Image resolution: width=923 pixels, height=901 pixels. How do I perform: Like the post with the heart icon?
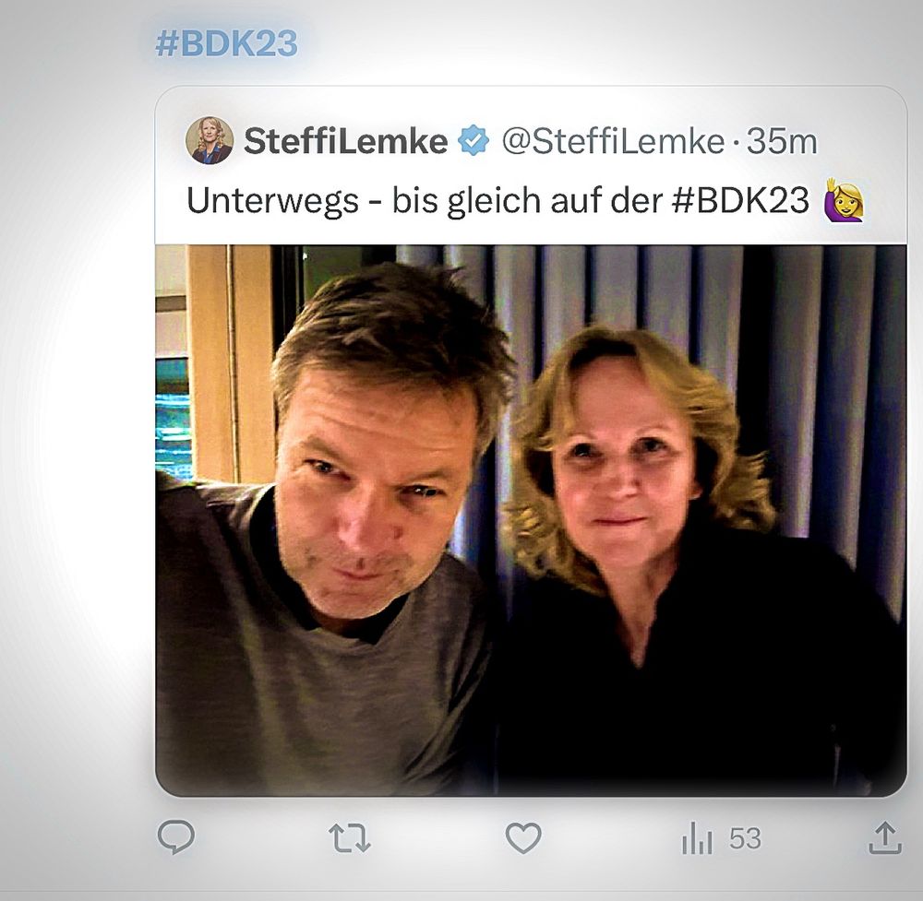point(523,837)
